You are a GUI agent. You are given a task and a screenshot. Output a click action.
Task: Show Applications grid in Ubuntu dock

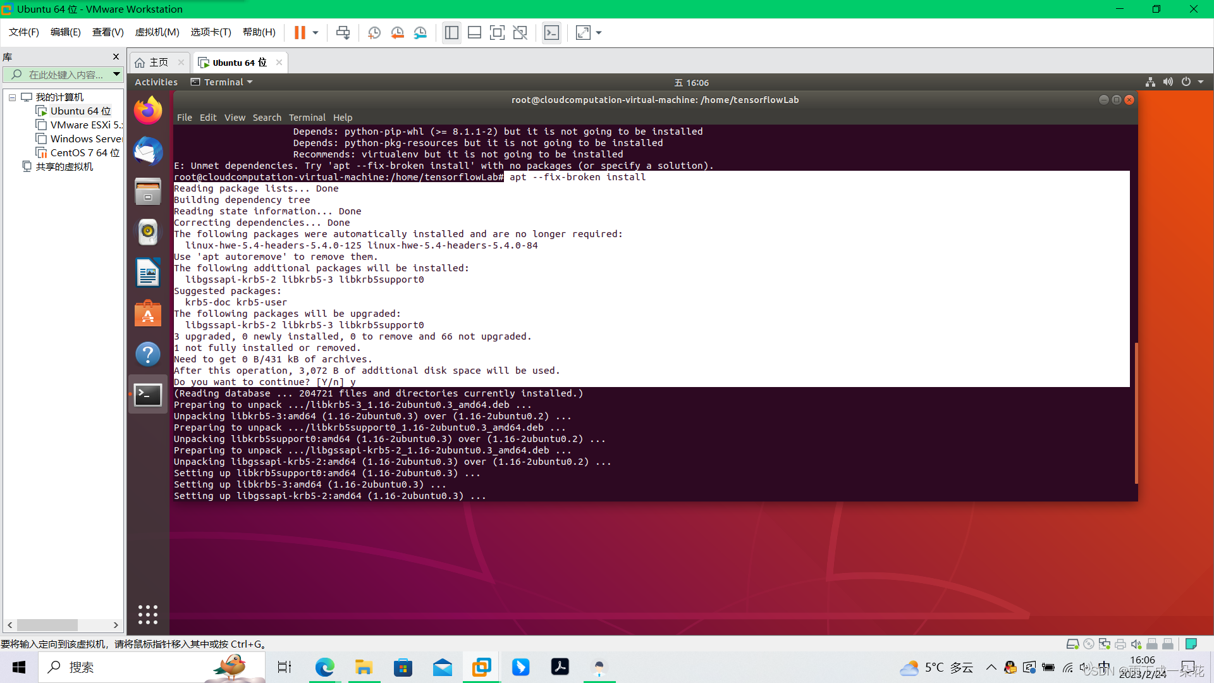click(148, 614)
